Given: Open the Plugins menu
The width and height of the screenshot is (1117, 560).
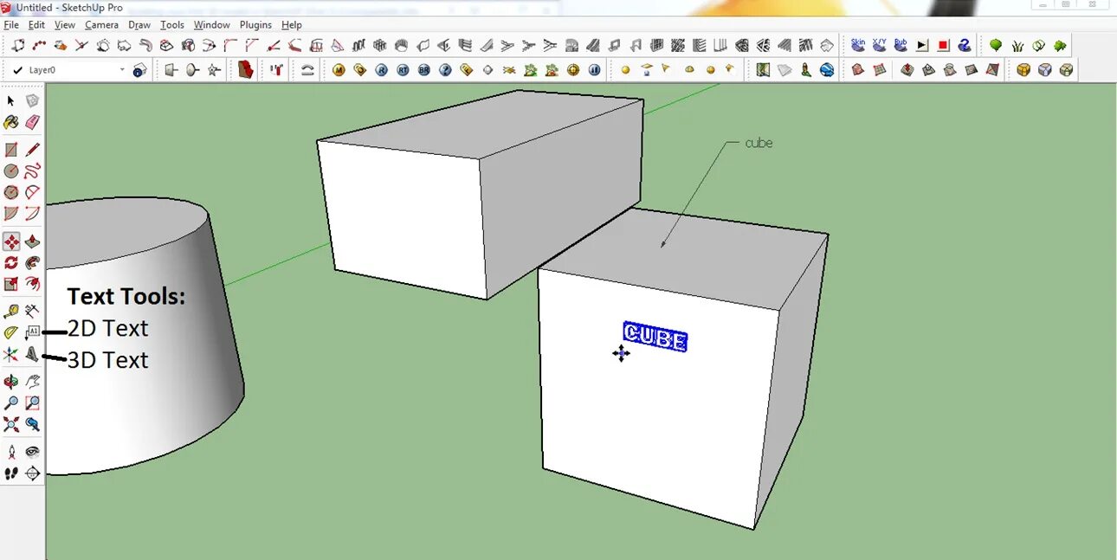Looking at the screenshot, I should pyautogui.click(x=255, y=25).
